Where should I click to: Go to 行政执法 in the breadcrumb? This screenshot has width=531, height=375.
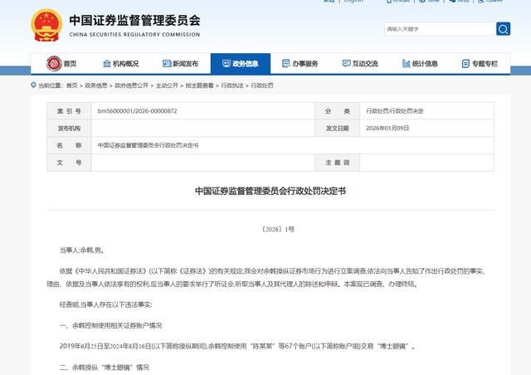tap(232, 85)
